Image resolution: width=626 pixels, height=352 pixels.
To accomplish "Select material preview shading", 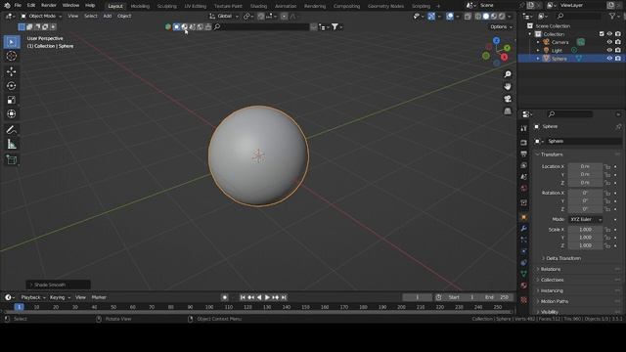I will (x=494, y=17).
